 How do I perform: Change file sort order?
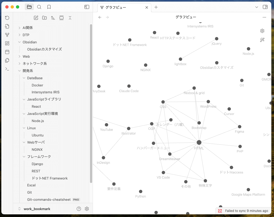click(53, 18)
